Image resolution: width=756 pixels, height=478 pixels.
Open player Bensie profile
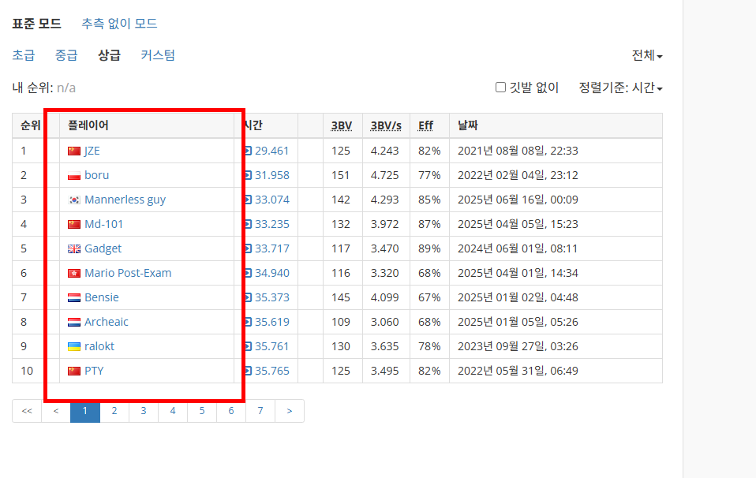pyautogui.click(x=101, y=297)
